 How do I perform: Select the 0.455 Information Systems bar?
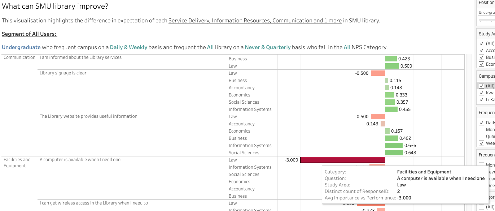click(x=391, y=109)
